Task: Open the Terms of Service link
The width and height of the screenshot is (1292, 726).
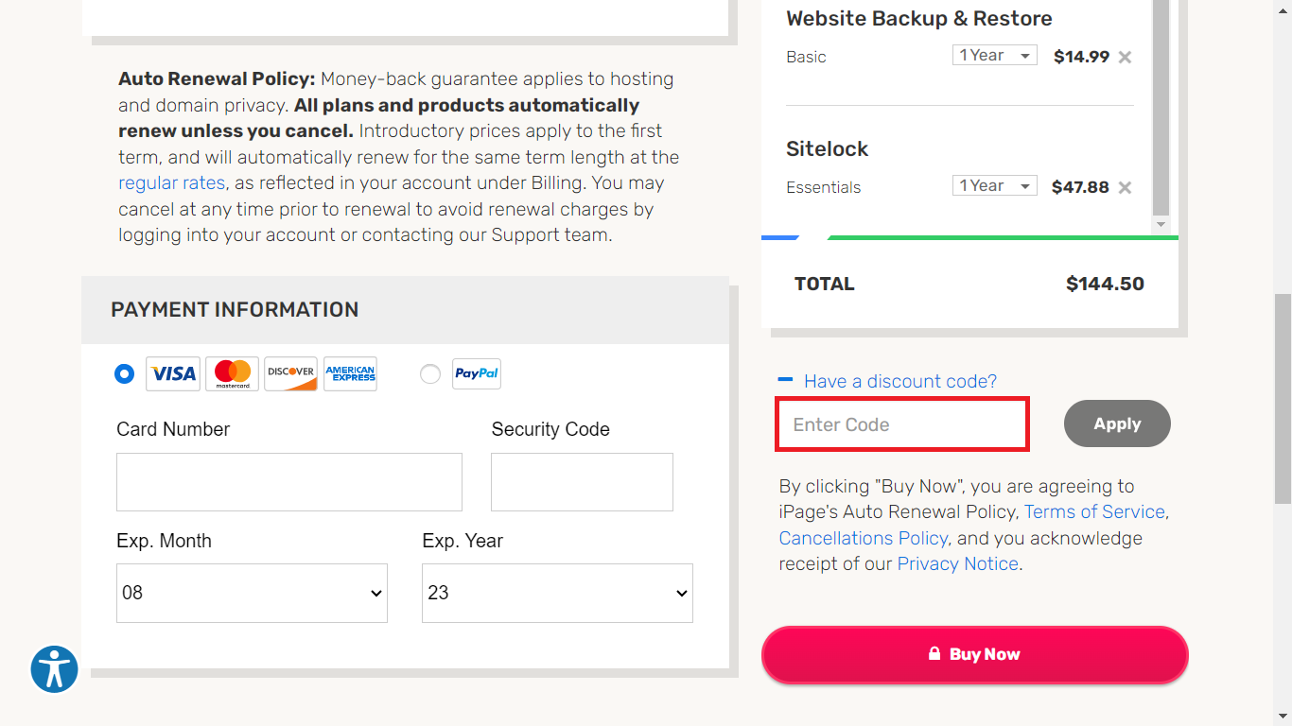Action: click(1094, 511)
